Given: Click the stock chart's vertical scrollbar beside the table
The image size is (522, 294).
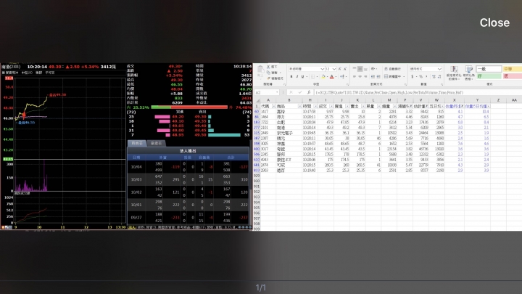Looking at the screenshot, I should [x=250, y=182].
